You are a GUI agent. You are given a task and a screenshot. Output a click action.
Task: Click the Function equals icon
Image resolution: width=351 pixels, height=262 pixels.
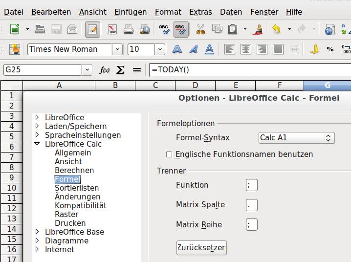137,70
